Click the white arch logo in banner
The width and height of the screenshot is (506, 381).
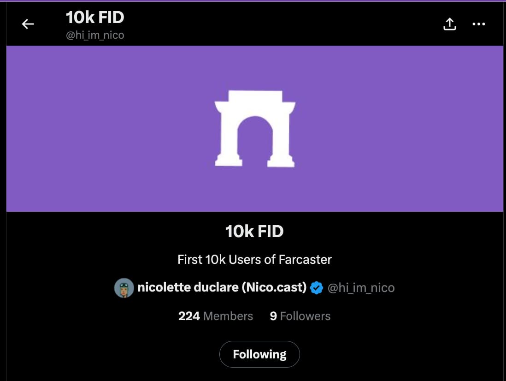tap(255, 128)
